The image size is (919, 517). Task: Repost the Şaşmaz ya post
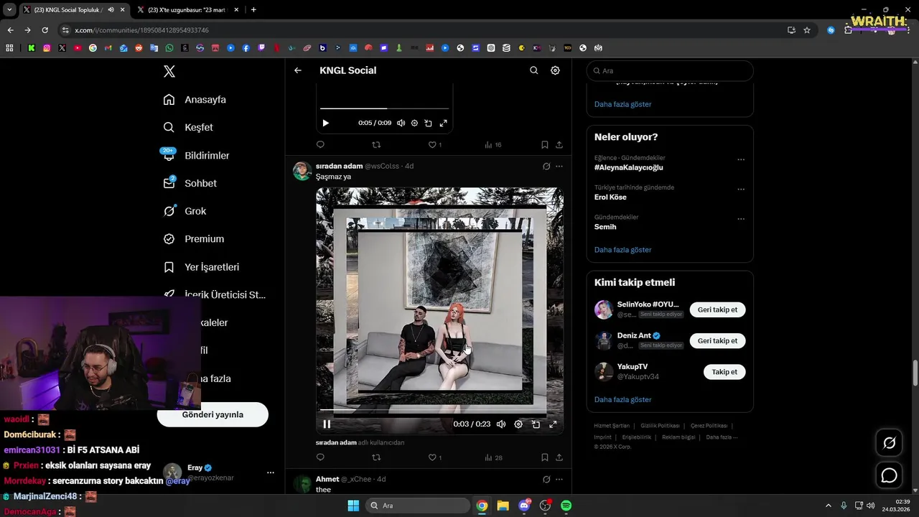[376, 457]
